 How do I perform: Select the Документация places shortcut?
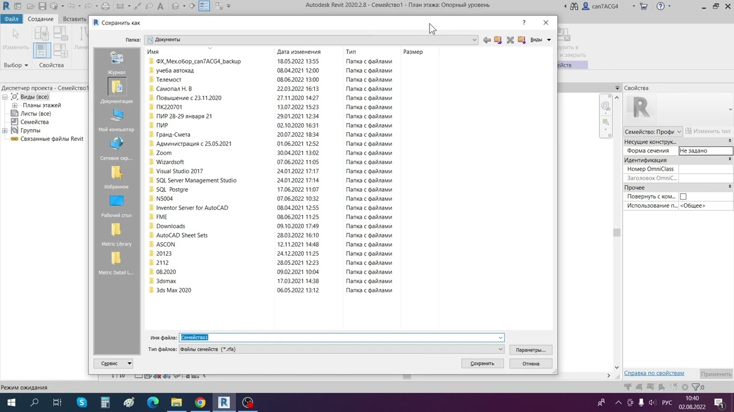pos(116,91)
